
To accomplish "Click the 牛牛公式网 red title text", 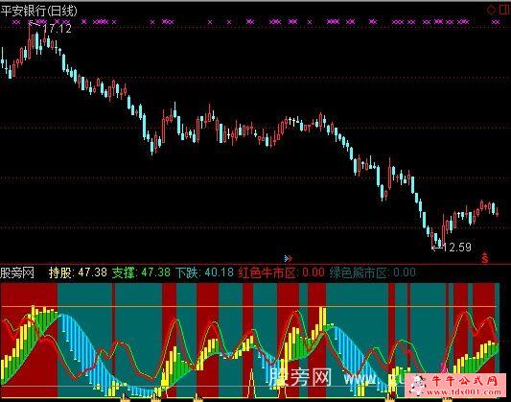I will [465, 381].
